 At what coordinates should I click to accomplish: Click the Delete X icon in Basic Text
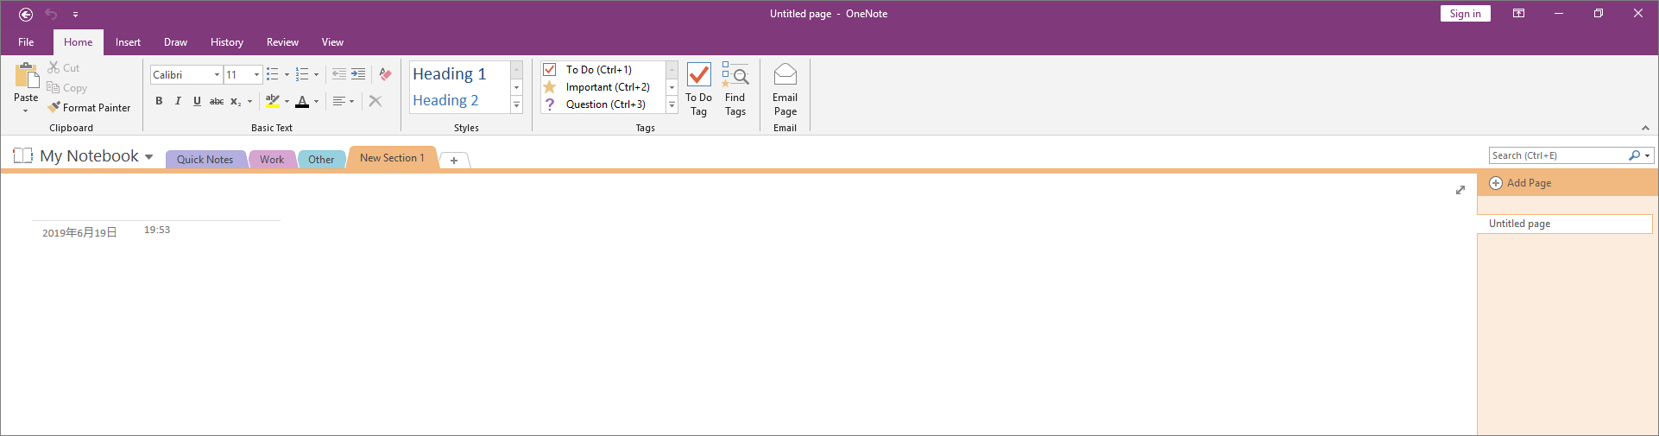[x=375, y=101]
